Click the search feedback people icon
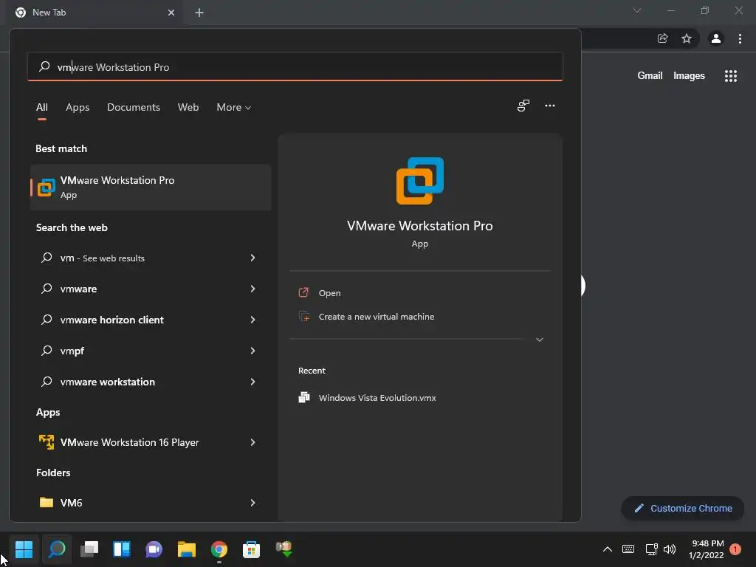756x567 pixels. click(523, 106)
